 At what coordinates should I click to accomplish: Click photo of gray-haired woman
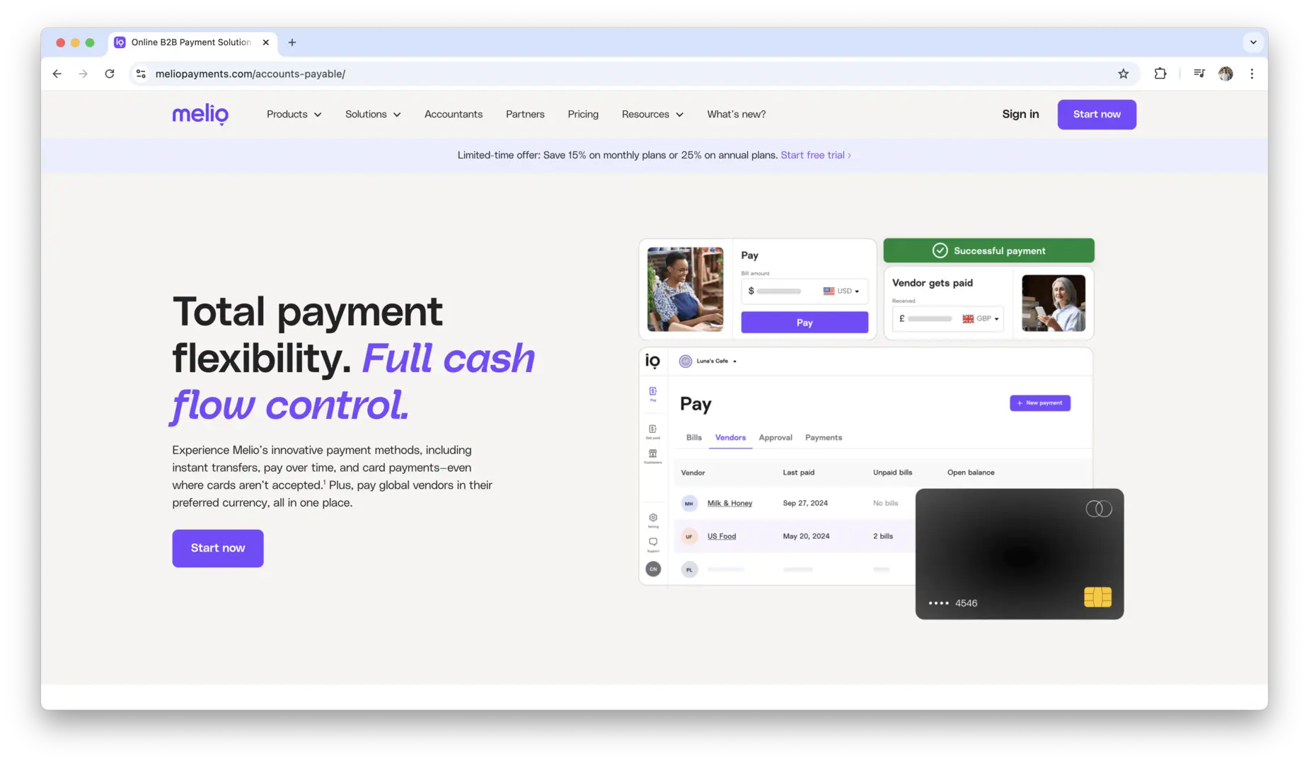pyautogui.click(x=1054, y=303)
